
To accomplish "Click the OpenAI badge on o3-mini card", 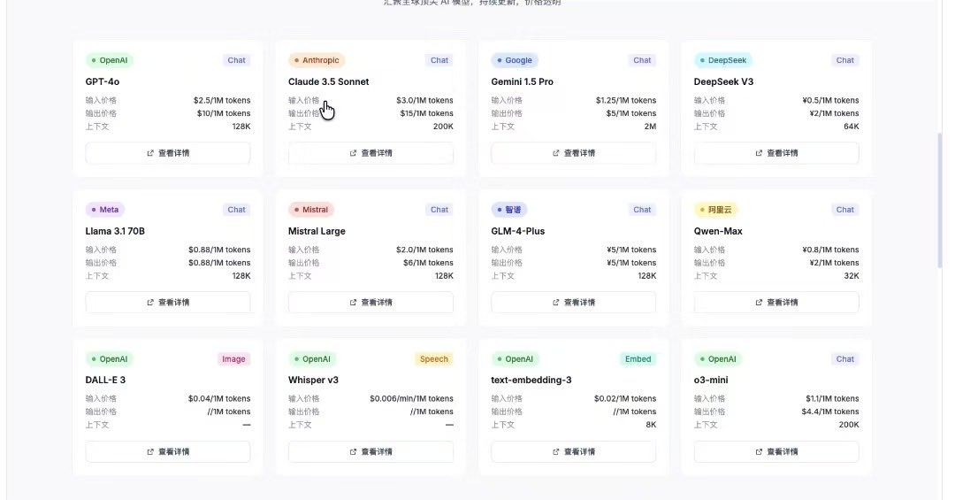I will (718, 359).
